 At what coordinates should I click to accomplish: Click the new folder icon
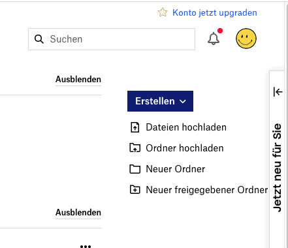(x=135, y=169)
